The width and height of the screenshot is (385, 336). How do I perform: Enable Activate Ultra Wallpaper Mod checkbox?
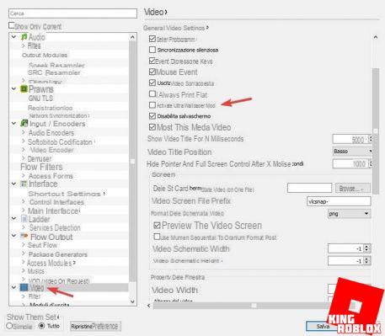(x=152, y=105)
